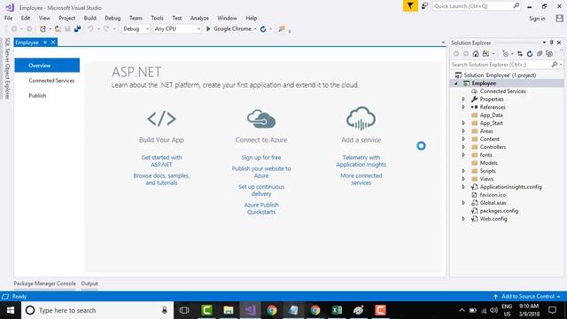Image resolution: width=567 pixels, height=319 pixels.
Task: Click Refresh browser icon beside Google Chrome
Action: pos(263,29)
